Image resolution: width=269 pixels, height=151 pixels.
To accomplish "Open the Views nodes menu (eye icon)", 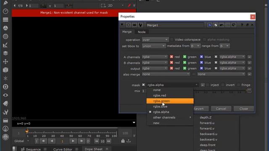I will pos(5,95).
